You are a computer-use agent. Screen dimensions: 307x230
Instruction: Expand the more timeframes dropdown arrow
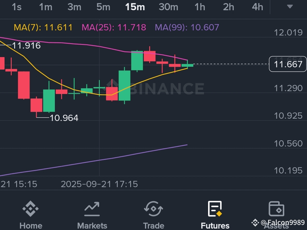tap(290, 7)
